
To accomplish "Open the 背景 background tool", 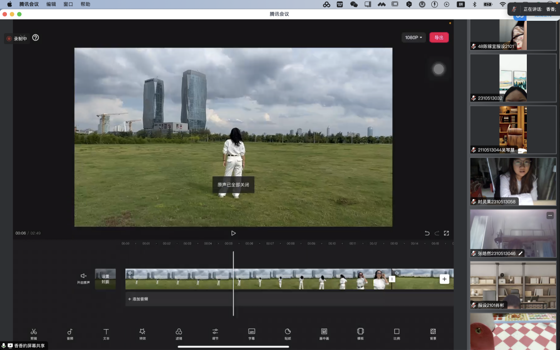I will pyautogui.click(x=433, y=333).
